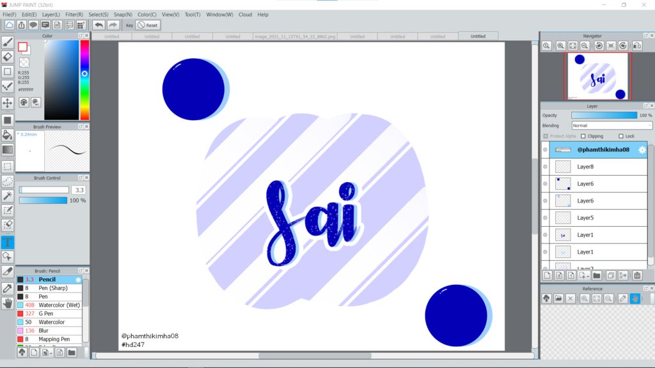Click the cloud icon in top toolbar
655x368 pixels.
[x=9, y=25]
